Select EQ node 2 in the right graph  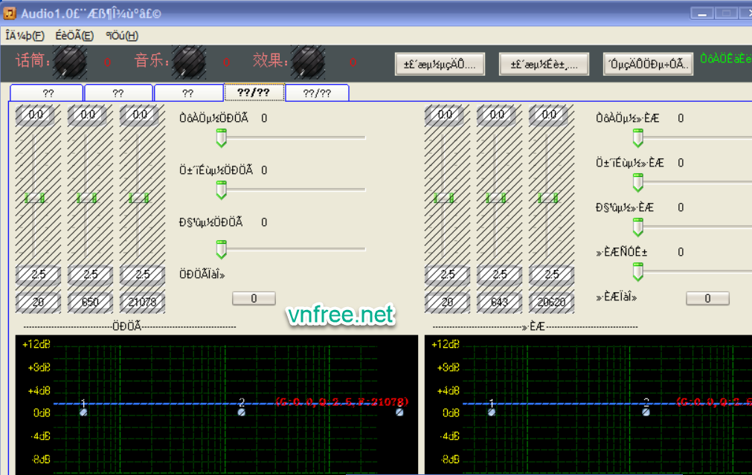pyautogui.click(x=646, y=411)
